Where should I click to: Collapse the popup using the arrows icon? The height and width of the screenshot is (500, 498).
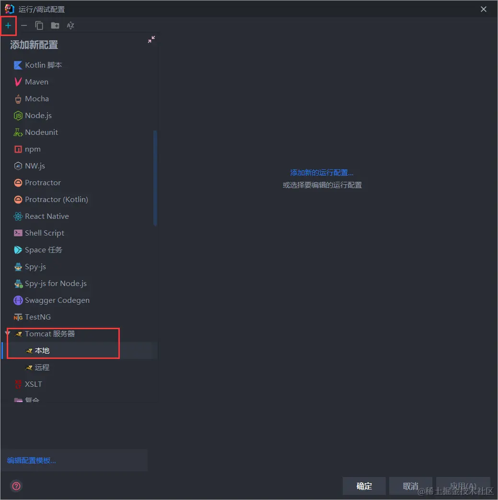(x=151, y=39)
